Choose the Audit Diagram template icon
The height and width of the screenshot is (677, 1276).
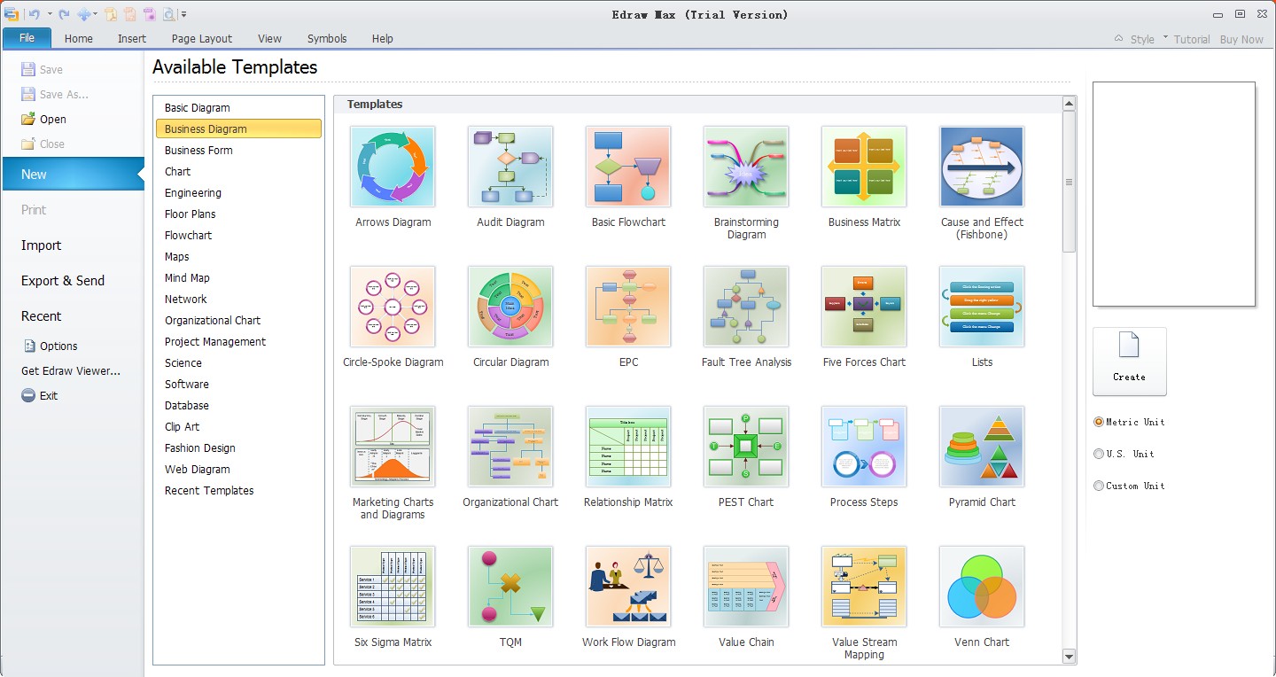click(x=510, y=167)
